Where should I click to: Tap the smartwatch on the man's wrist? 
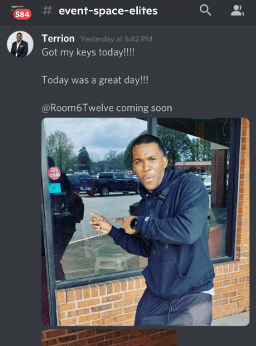pyautogui.click(x=134, y=223)
